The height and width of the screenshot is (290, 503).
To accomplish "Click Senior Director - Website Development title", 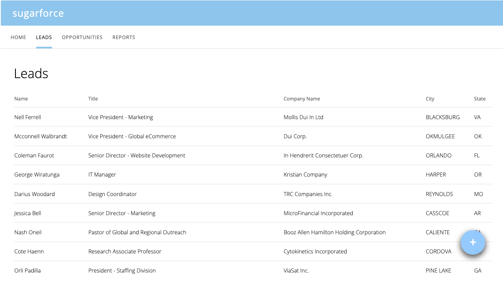I will tap(137, 155).
